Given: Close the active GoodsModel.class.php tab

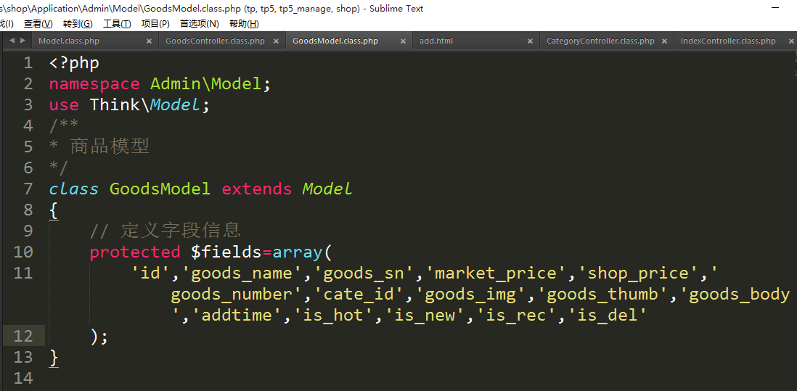Looking at the screenshot, I should pos(403,41).
